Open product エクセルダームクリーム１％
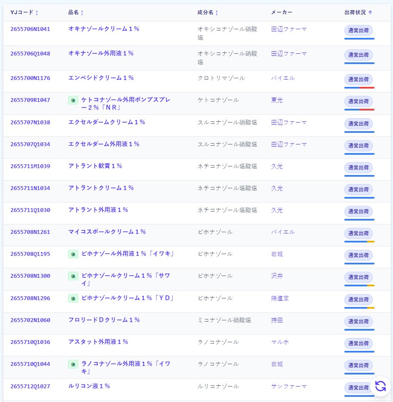Screen dimensions: 393x402 106,122
